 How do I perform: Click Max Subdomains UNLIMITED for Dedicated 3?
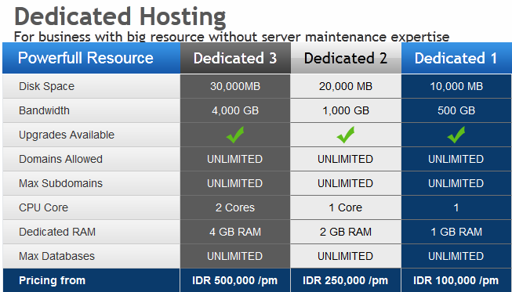[x=234, y=183]
